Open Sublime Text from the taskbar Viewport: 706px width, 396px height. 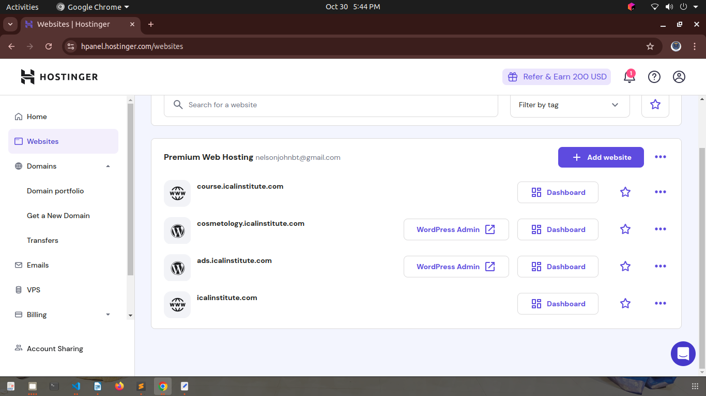click(x=141, y=386)
